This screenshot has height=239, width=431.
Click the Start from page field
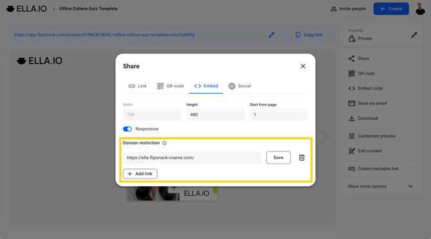coord(279,115)
